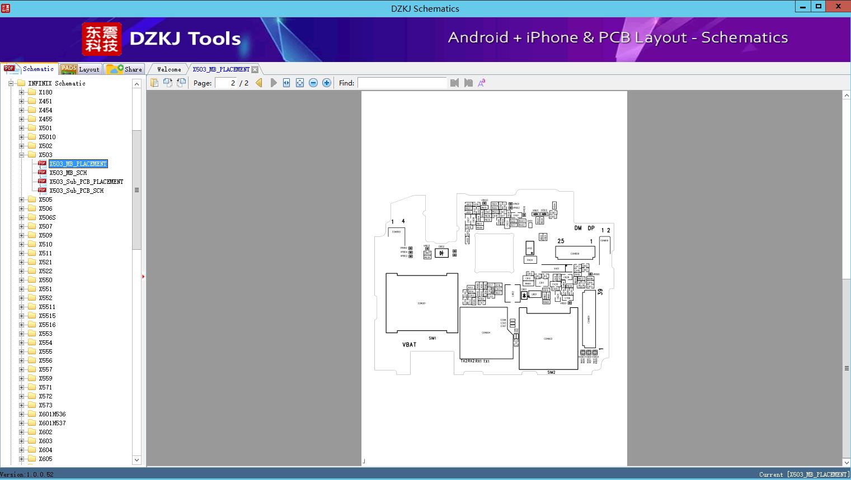Click the copy pages icon in the toolbar

pyautogui.click(x=154, y=83)
